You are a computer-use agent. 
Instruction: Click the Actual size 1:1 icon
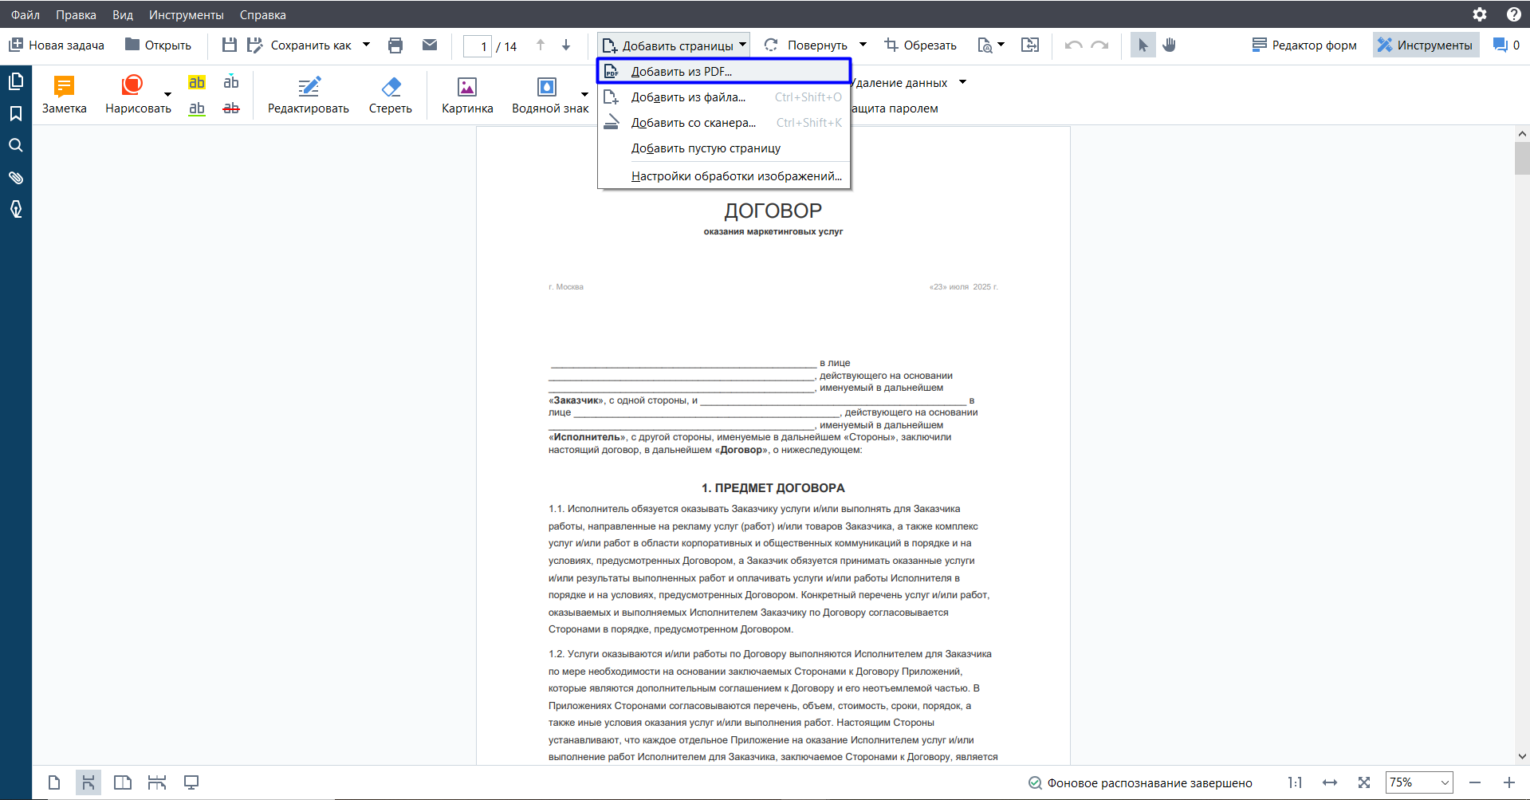(x=1295, y=782)
